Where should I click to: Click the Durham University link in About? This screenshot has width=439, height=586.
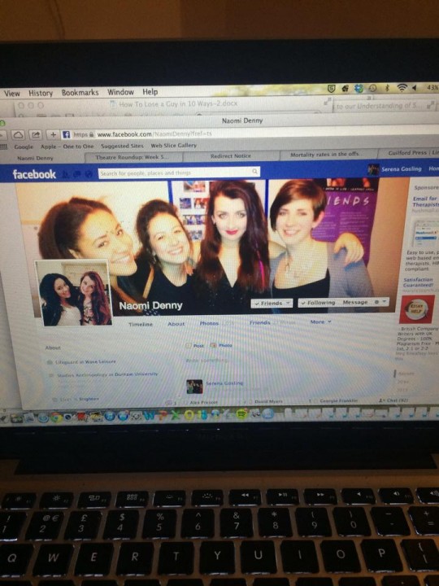136,374
